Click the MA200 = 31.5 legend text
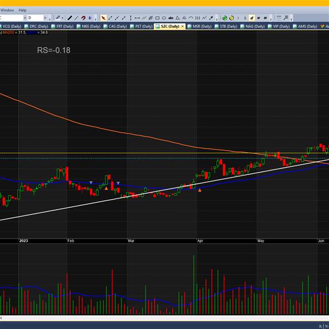This screenshot has width=329, height=329. 14,32
